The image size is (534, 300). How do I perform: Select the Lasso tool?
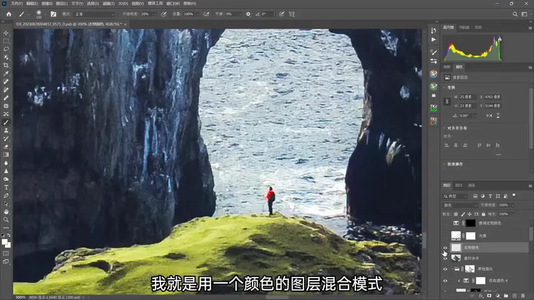(x=6, y=49)
